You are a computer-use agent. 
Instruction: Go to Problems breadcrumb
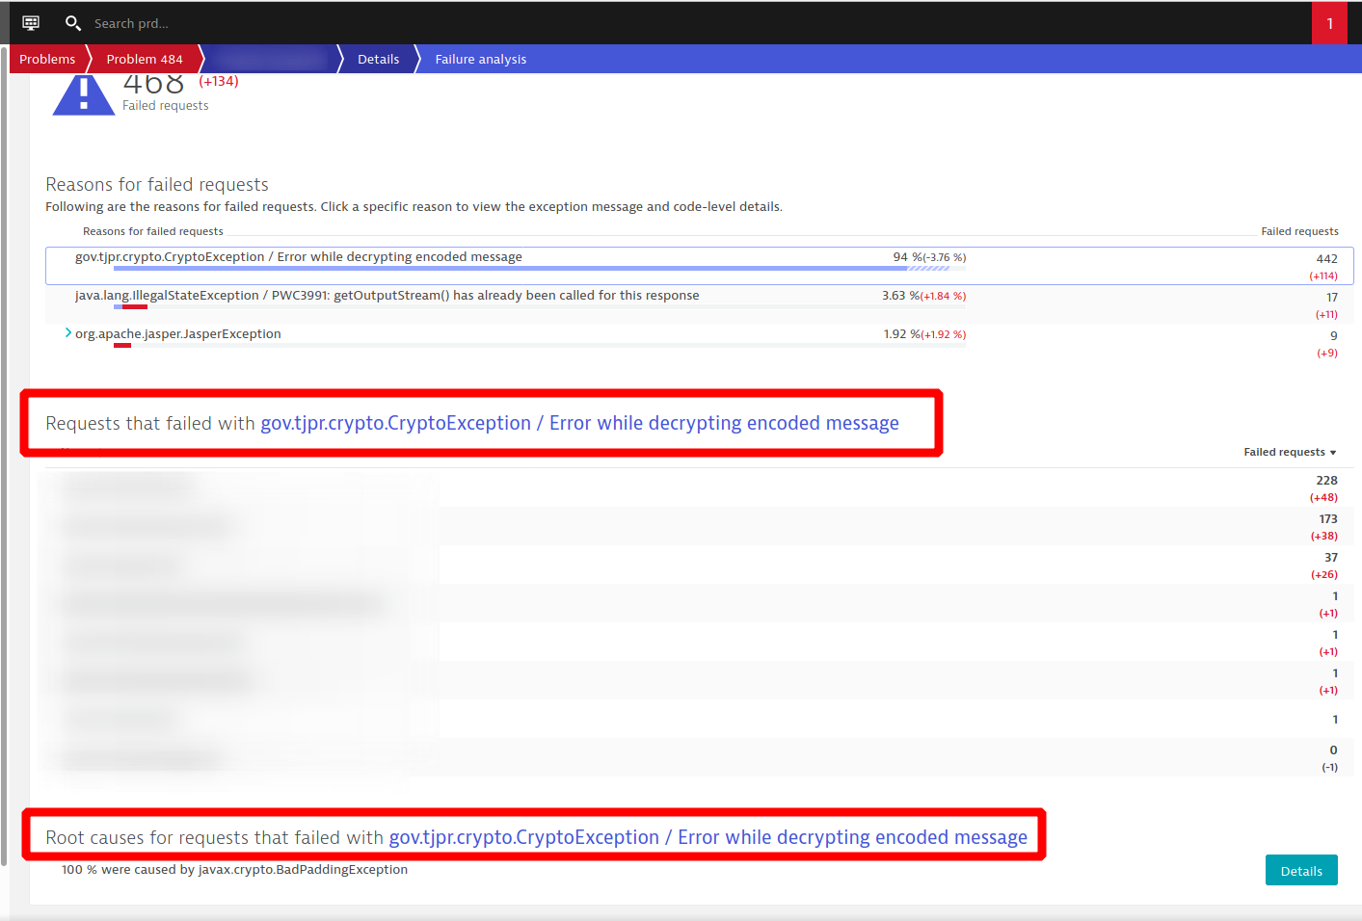[x=47, y=59]
